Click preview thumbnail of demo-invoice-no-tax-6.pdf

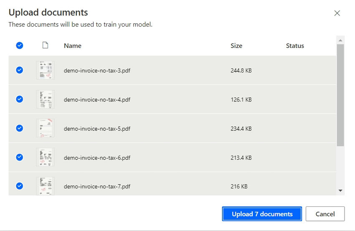[x=45, y=157]
